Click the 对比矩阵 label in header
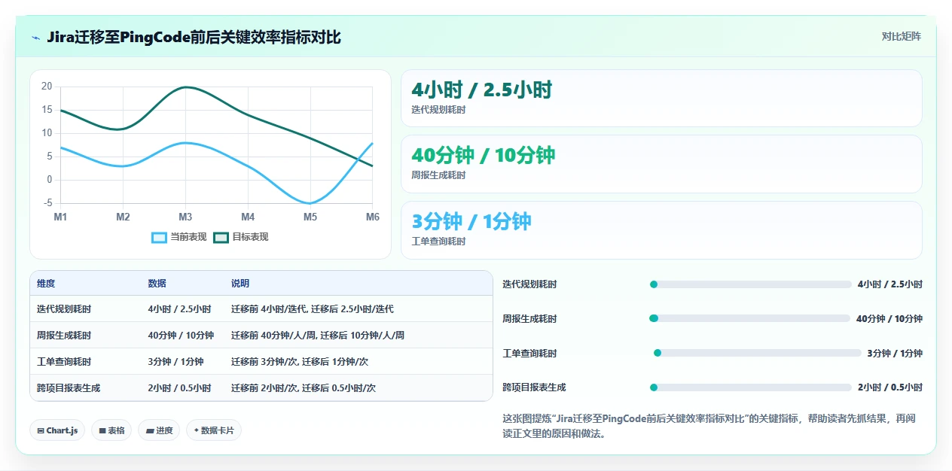 point(901,36)
